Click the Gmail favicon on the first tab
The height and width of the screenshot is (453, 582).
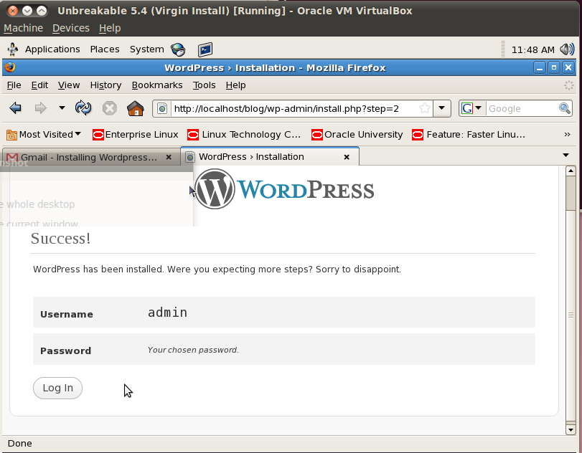point(12,158)
